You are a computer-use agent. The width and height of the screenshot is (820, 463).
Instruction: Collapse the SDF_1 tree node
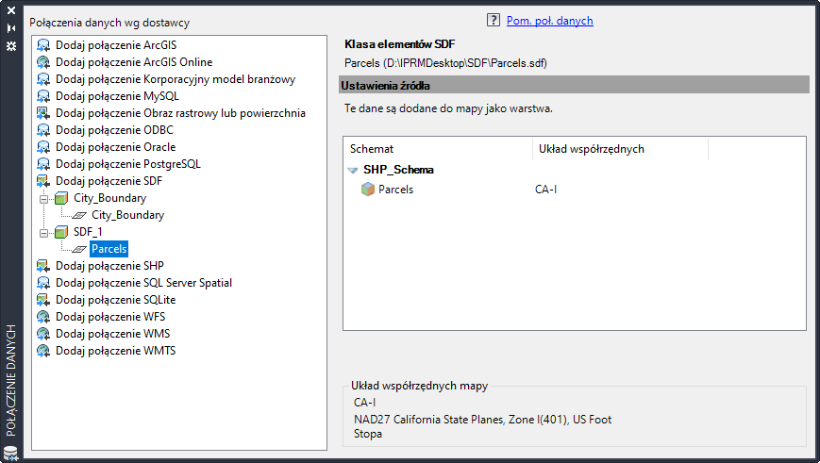(43, 232)
